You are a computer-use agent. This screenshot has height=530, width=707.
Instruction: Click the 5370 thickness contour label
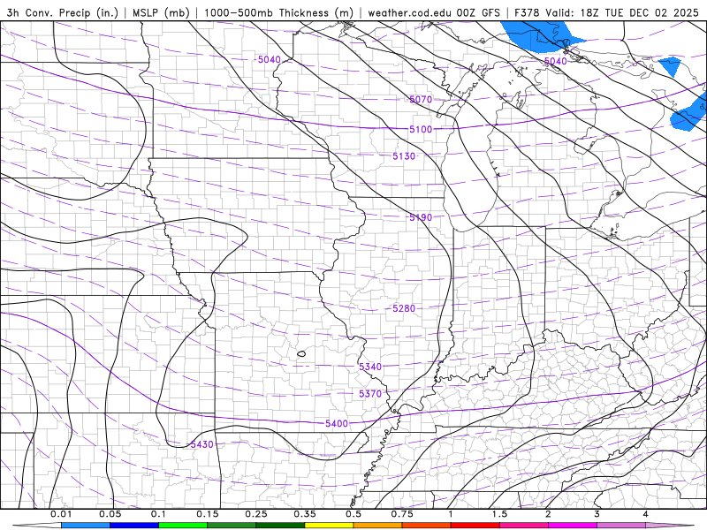[x=370, y=393]
